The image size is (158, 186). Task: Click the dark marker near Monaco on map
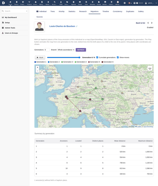(80, 111)
